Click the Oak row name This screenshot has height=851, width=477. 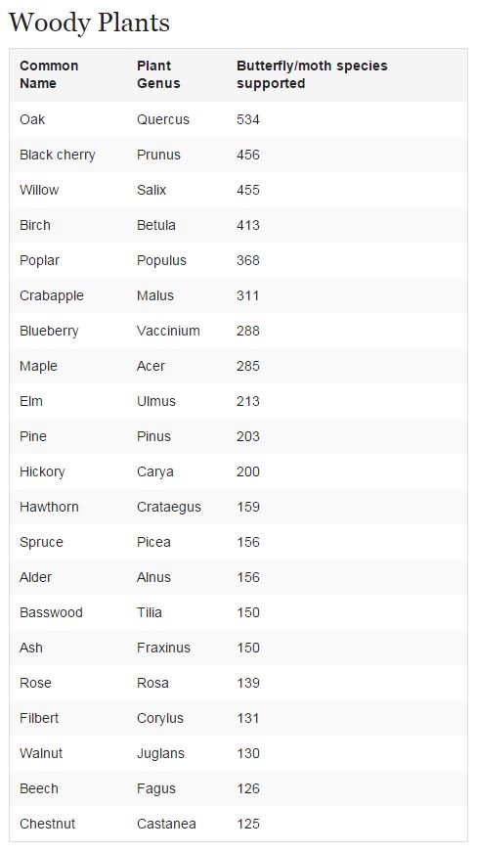coord(32,119)
